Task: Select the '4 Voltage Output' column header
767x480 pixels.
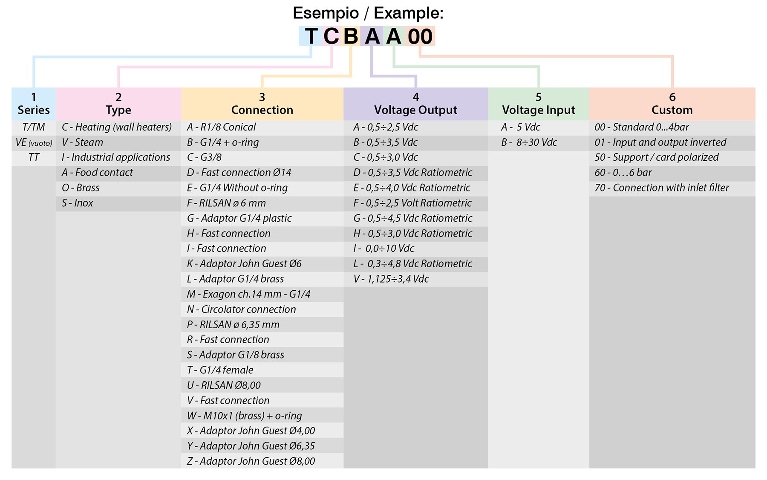Action: click(x=415, y=104)
